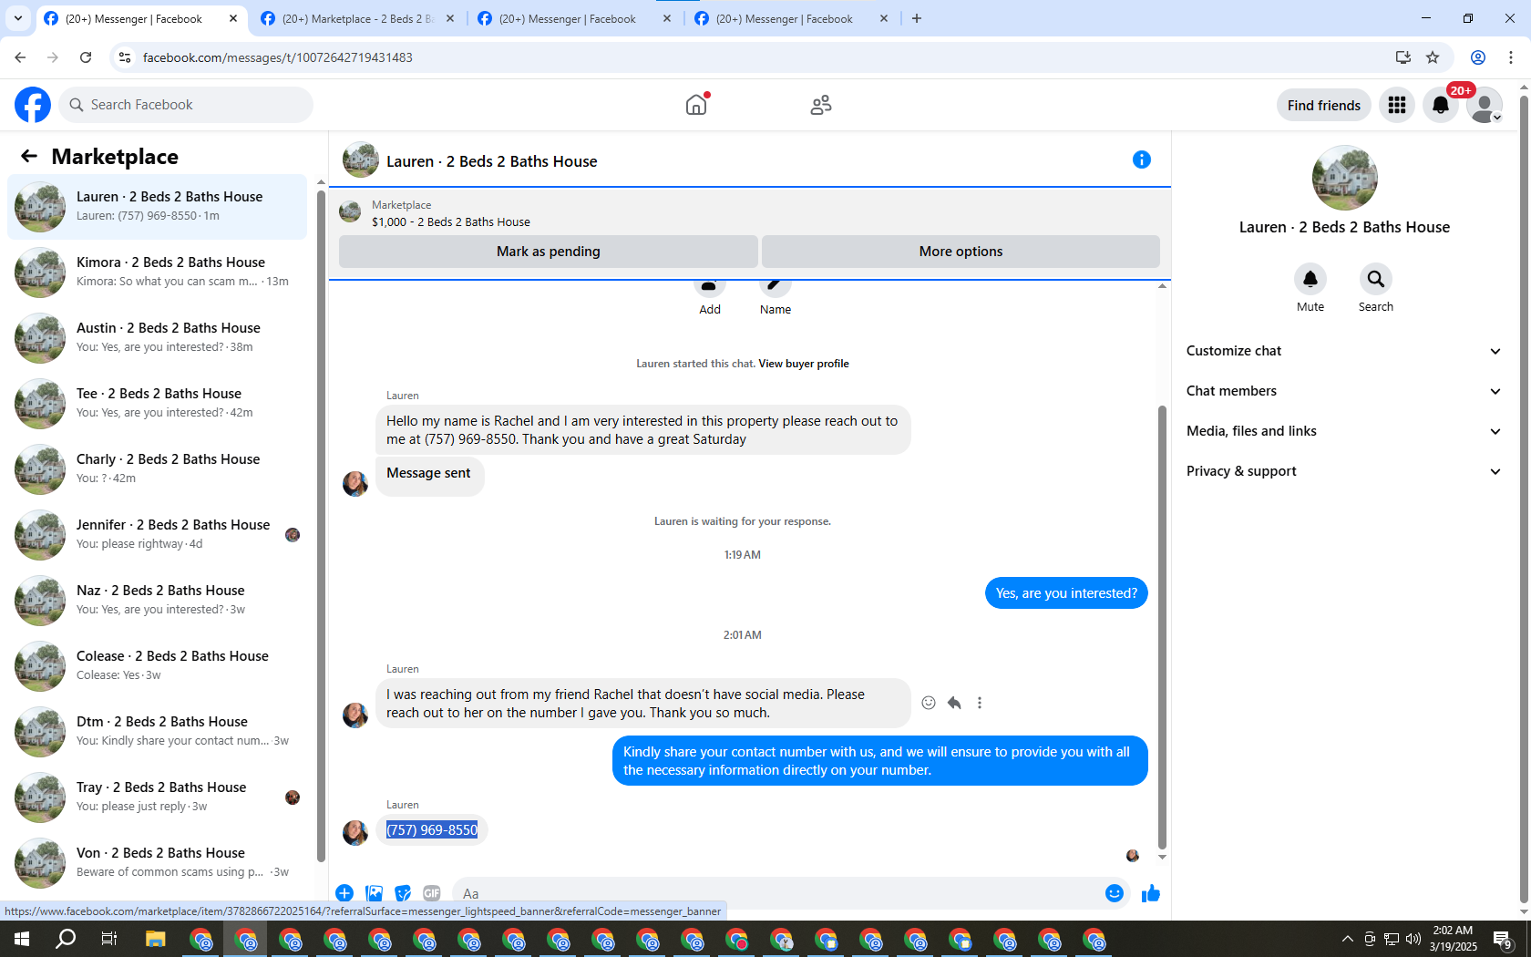Viewport: 1531px width, 957px height.
Task: Close the Marketplace browser tab
Action: 450,18
